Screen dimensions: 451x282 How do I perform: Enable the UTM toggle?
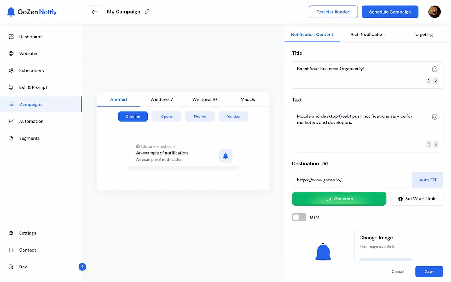299,217
